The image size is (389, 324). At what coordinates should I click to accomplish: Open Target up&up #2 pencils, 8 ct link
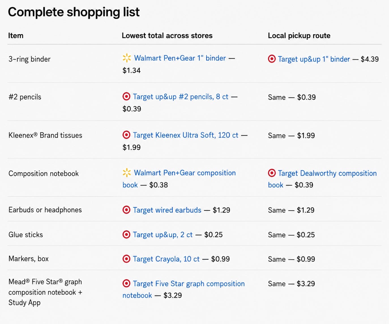181,97
